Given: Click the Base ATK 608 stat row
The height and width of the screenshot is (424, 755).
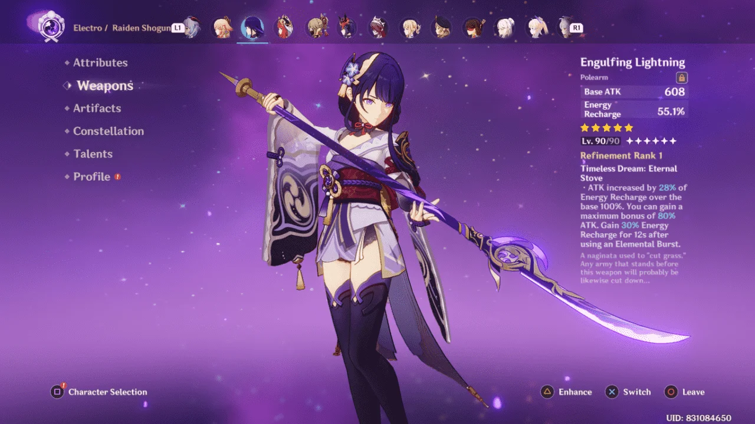Looking at the screenshot, I should (x=634, y=92).
